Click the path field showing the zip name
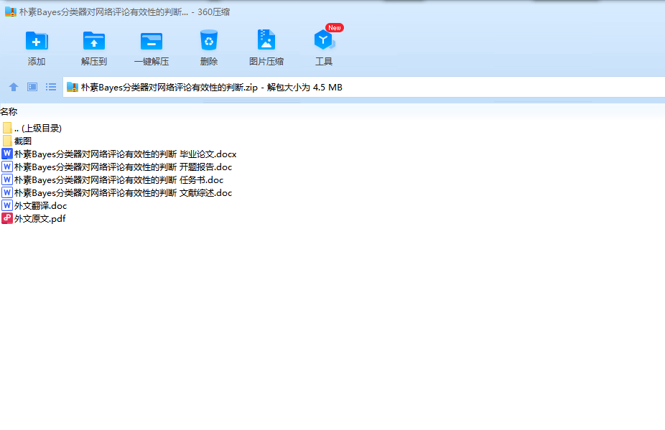The height and width of the screenshot is (430, 665). [364, 87]
